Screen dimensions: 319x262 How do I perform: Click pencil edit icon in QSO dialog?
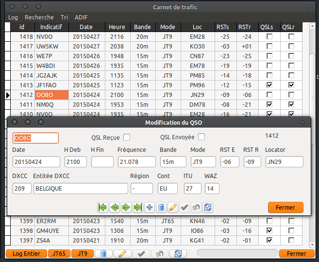pos(173,207)
